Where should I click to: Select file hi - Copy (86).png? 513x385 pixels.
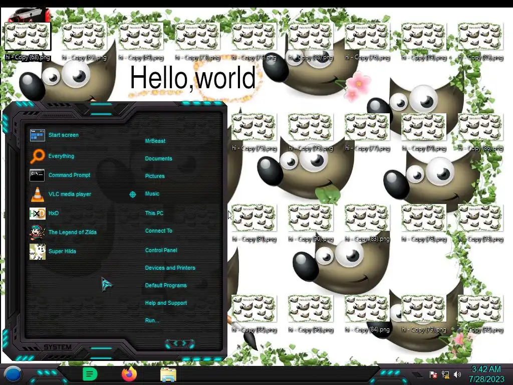coord(480,132)
